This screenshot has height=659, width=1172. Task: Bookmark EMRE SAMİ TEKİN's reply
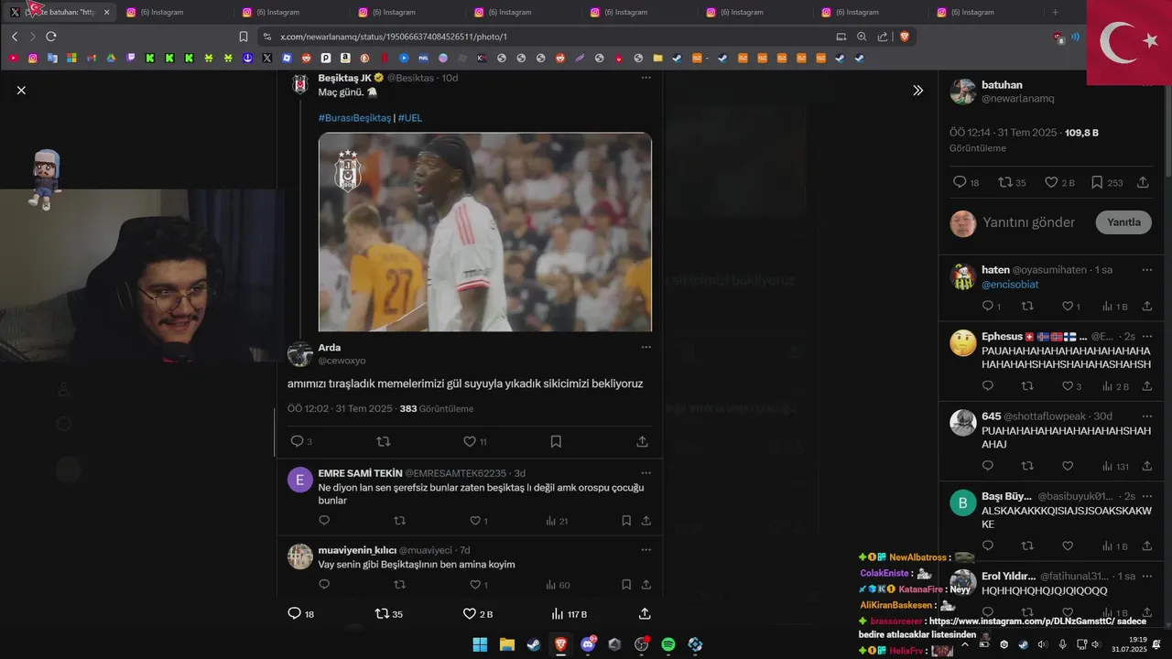click(626, 521)
